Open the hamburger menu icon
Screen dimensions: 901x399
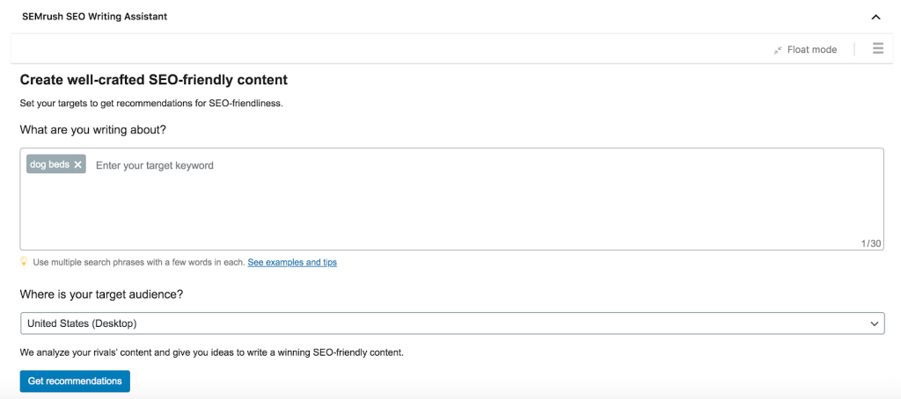(x=877, y=49)
